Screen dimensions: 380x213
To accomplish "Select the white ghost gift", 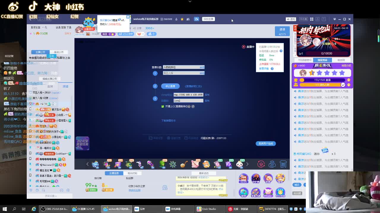I will [x=240, y=164].
